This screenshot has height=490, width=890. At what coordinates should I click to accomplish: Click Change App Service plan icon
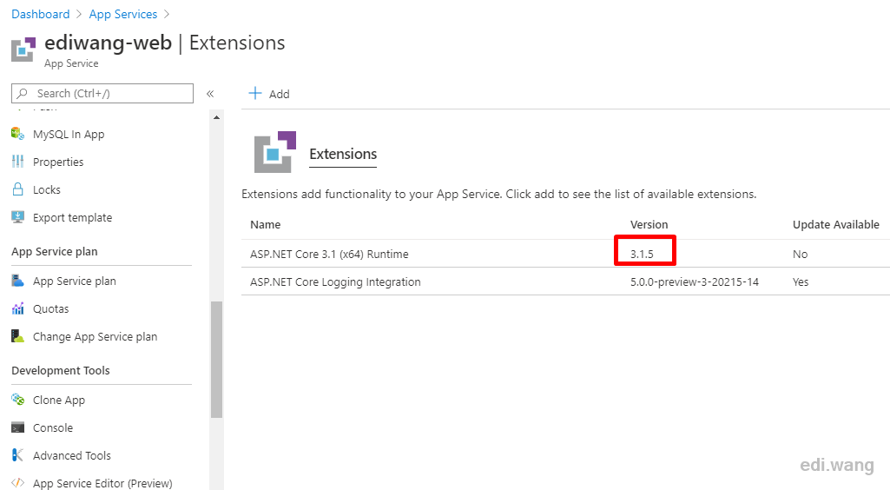pos(17,336)
